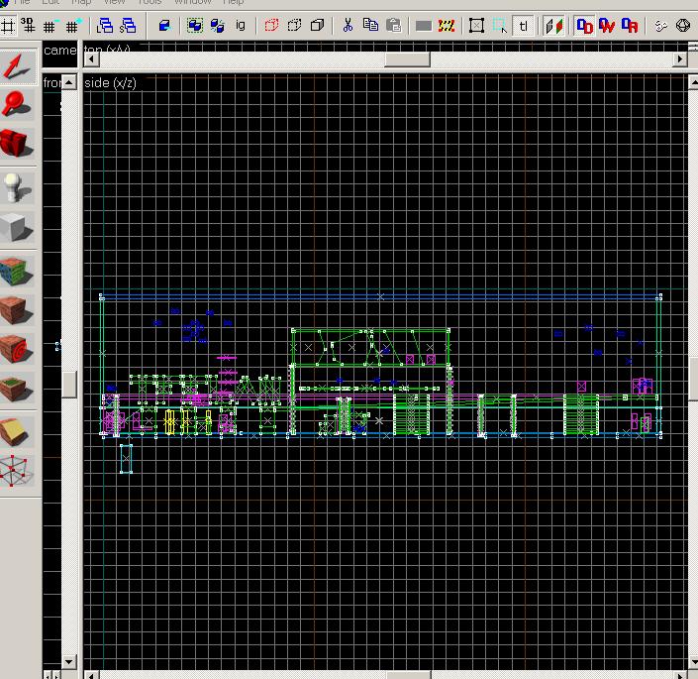
Task: Save the current window state
Action: 128,26
